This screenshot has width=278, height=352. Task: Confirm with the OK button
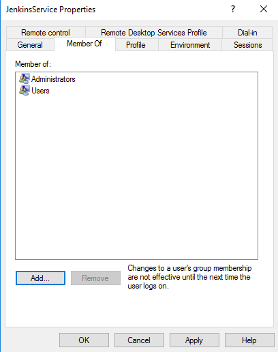point(84,340)
